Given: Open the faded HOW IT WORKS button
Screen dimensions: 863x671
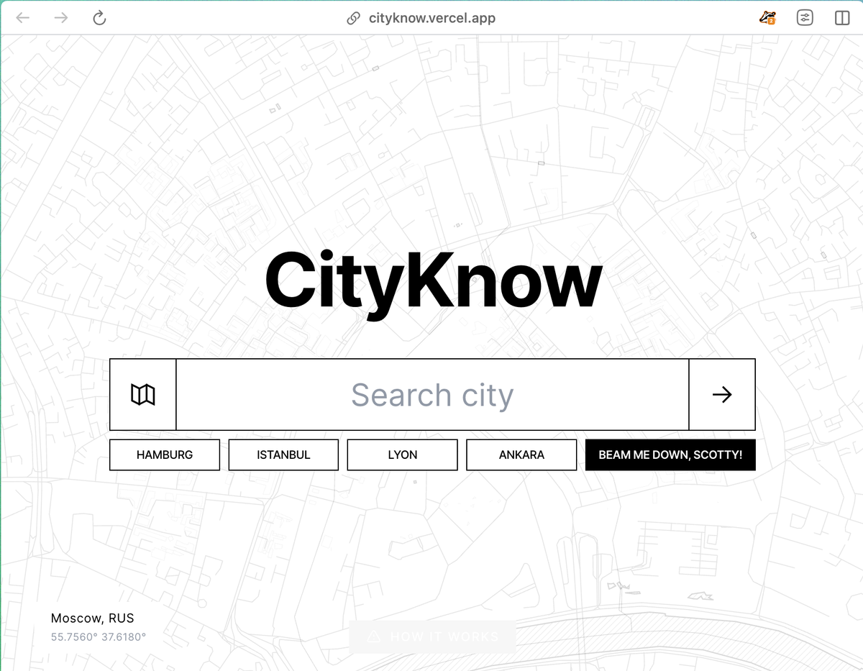Looking at the screenshot, I should [x=432, y=636].
